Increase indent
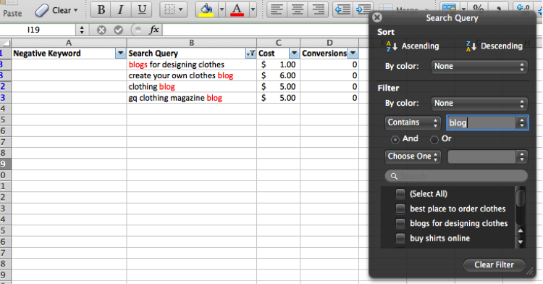The width and height of the screenshot is (543, 284). pos(362,9)
